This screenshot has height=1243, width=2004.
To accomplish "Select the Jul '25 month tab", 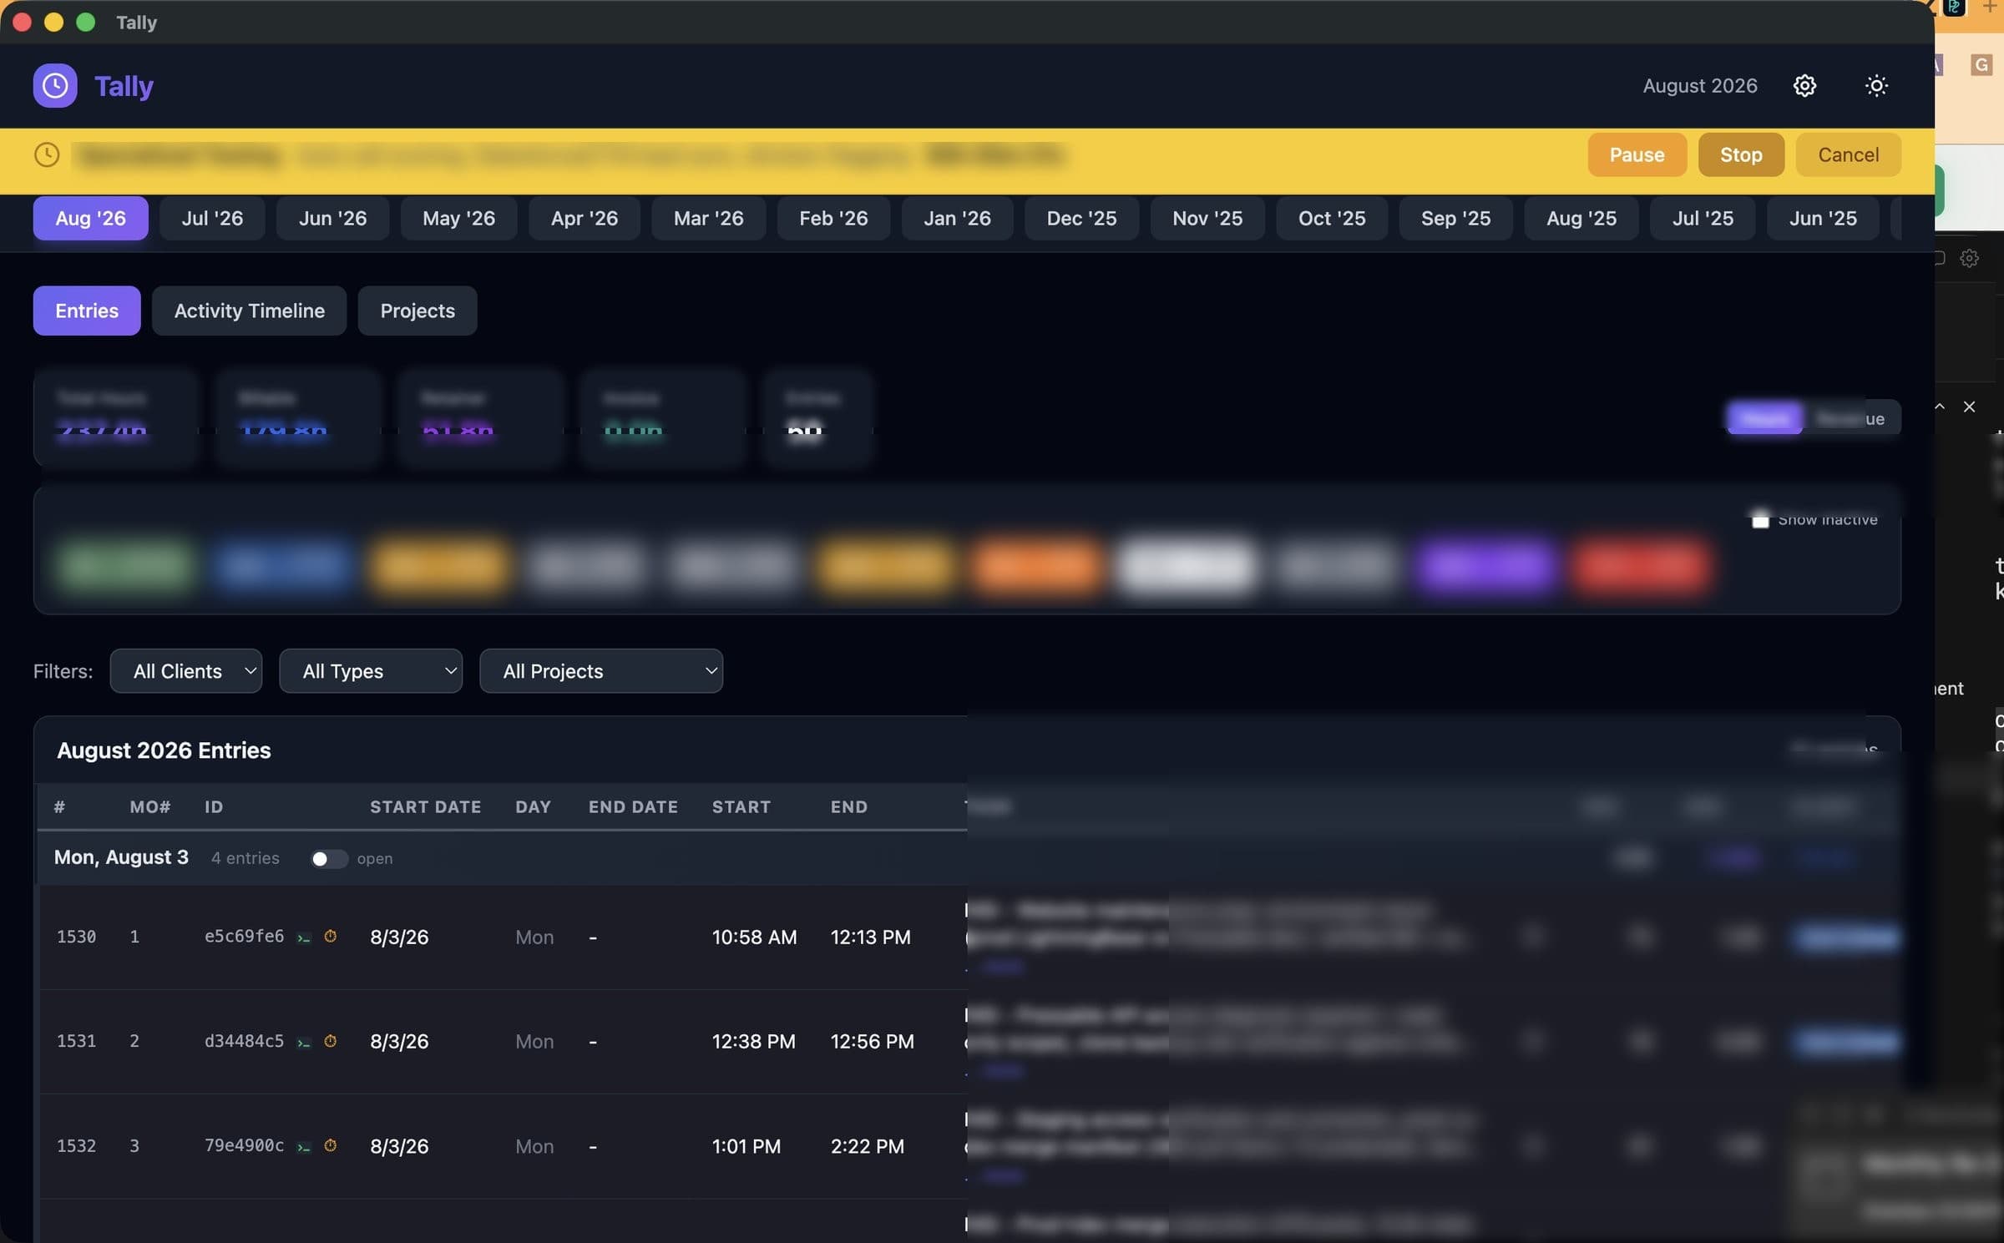I will pyautogui.click(x=1703, y=218).
